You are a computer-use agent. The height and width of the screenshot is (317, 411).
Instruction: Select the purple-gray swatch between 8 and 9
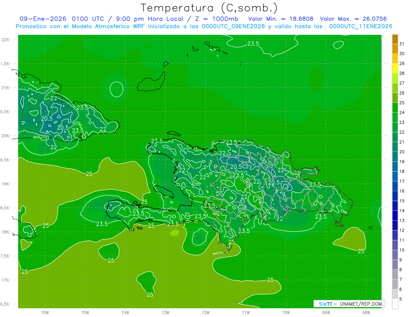click(395, 265)
